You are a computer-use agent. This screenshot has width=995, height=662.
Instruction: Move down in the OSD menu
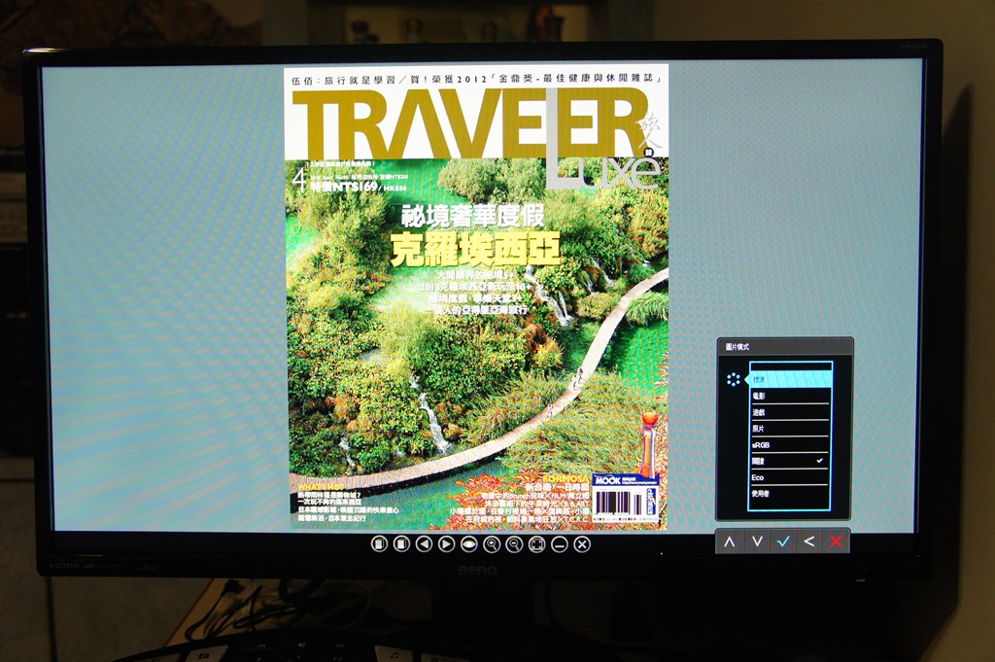[756, 541]
